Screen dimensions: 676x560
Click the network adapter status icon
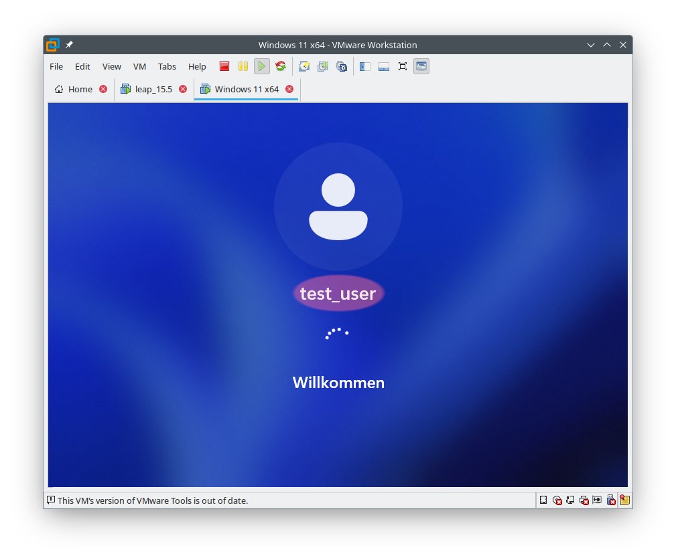point(570,500)
